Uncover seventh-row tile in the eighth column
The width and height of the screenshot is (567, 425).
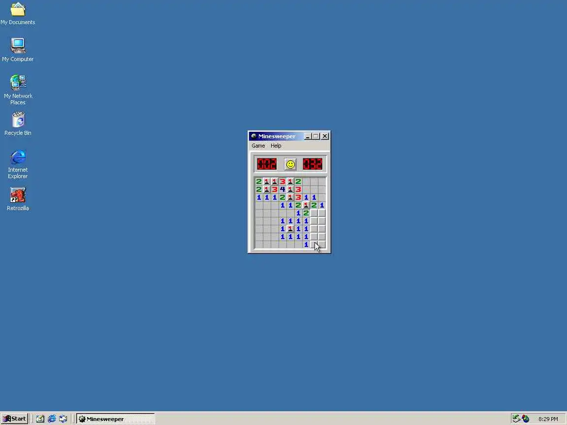coord(314,229)
